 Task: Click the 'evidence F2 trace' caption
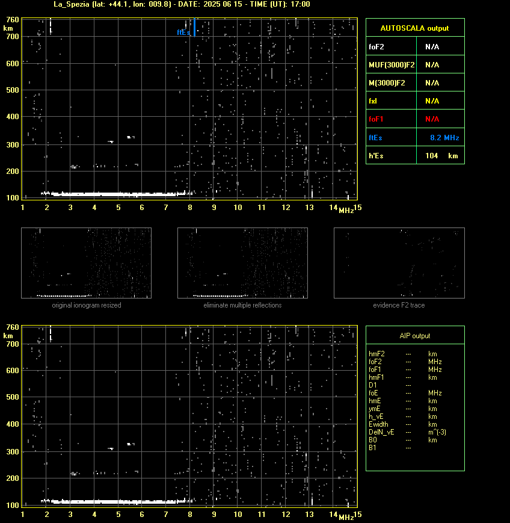click(x=399, y=305)
